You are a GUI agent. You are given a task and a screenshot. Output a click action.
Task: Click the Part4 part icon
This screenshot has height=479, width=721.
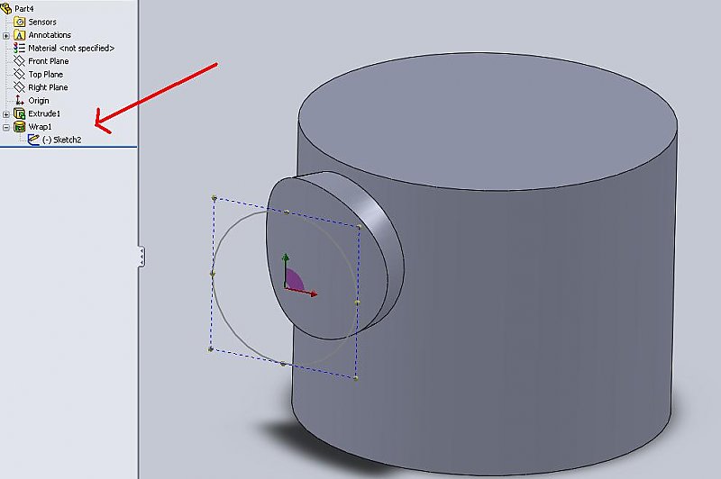(x=6, y=8)
